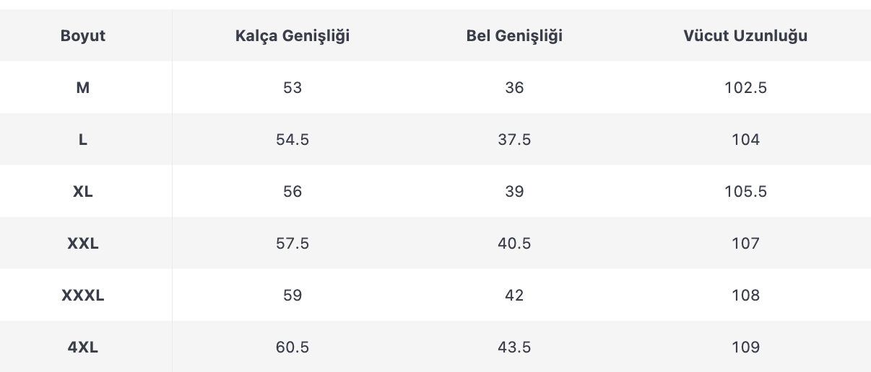871x372 pixels.
Task: Select the L size row label
Action: pyautogui.click(x=83, y=140)
